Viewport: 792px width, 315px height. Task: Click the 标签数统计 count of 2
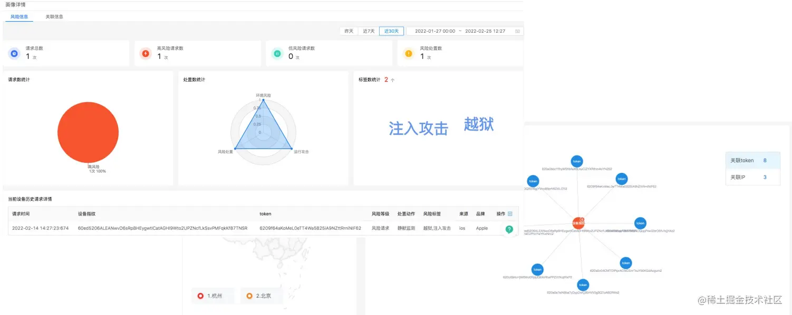[x=386, y=80]
